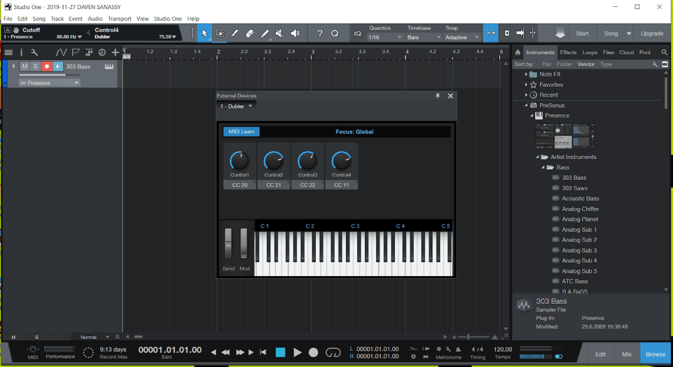Select the Eraser tool
Viewport: 673px width, 367px height.
point(250,34)
